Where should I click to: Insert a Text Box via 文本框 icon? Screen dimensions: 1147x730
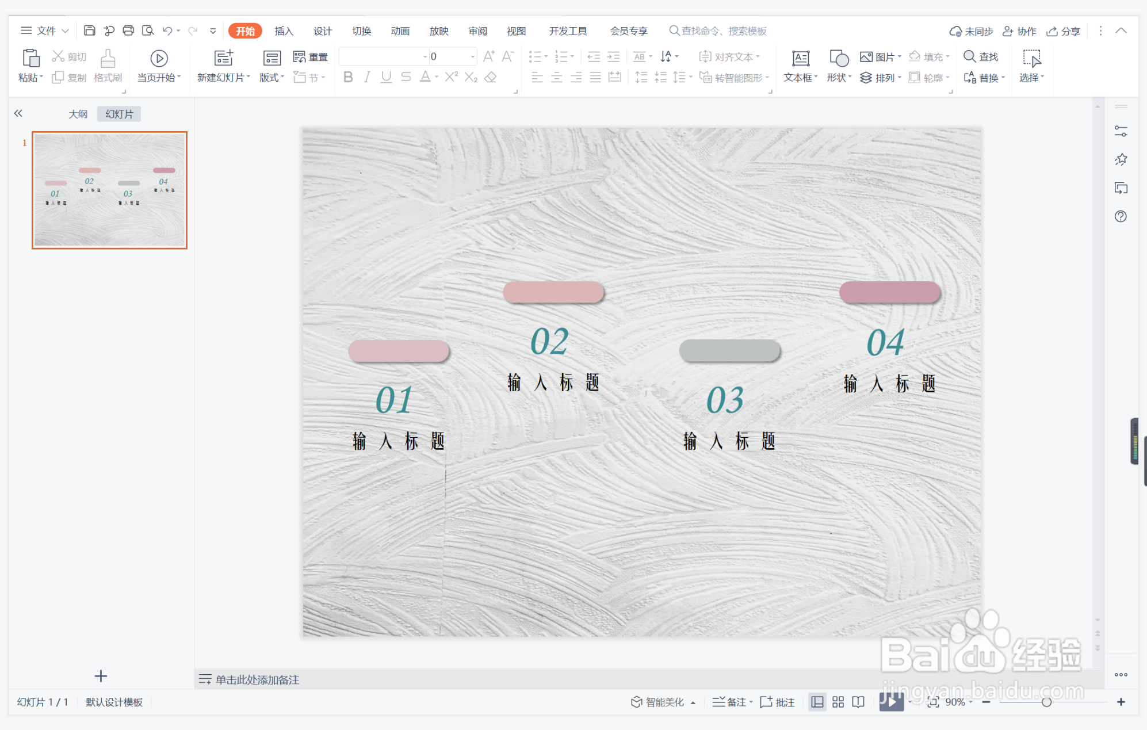(800, 59)
